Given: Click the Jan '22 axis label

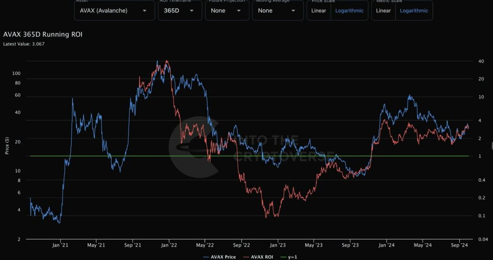Looking at the screenshot, I should click(x=169, y=245).
